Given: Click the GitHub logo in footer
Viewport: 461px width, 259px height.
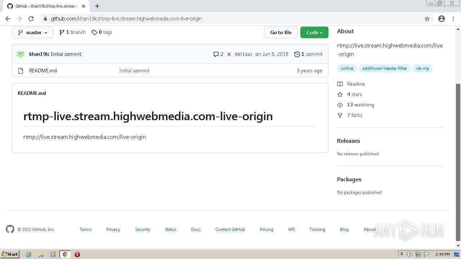Looking at the screenshot, I should point(10,229).
